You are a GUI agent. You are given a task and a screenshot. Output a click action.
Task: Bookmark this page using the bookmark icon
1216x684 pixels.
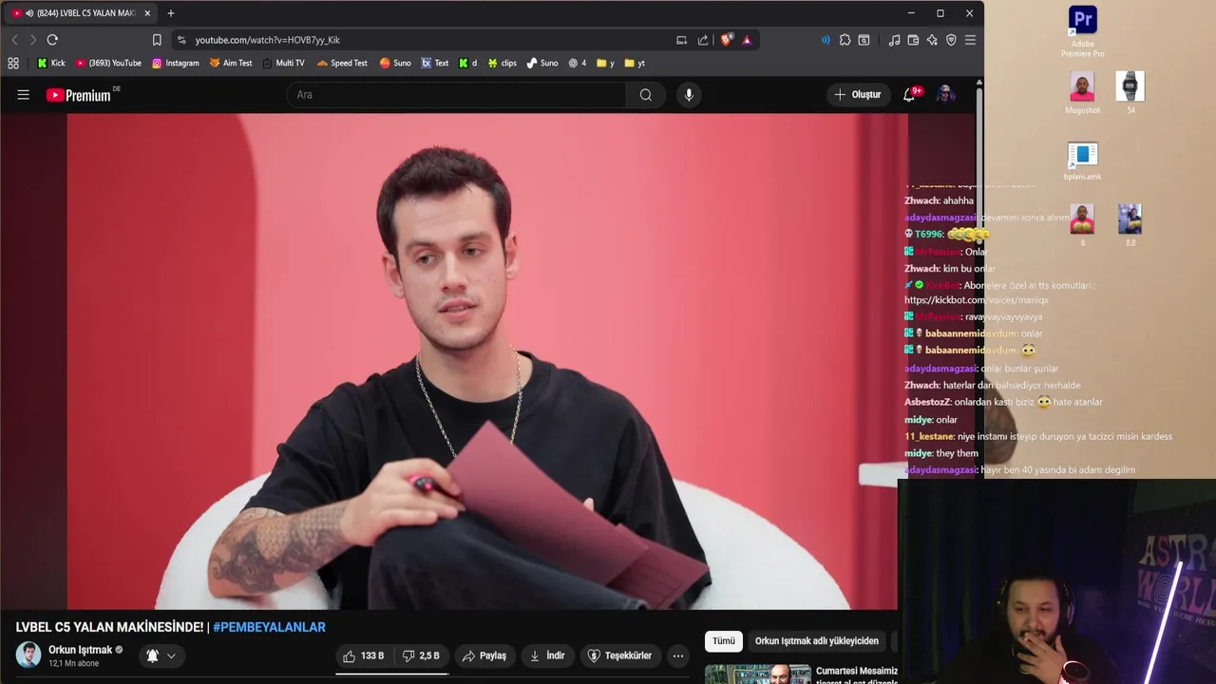point(157,40)
